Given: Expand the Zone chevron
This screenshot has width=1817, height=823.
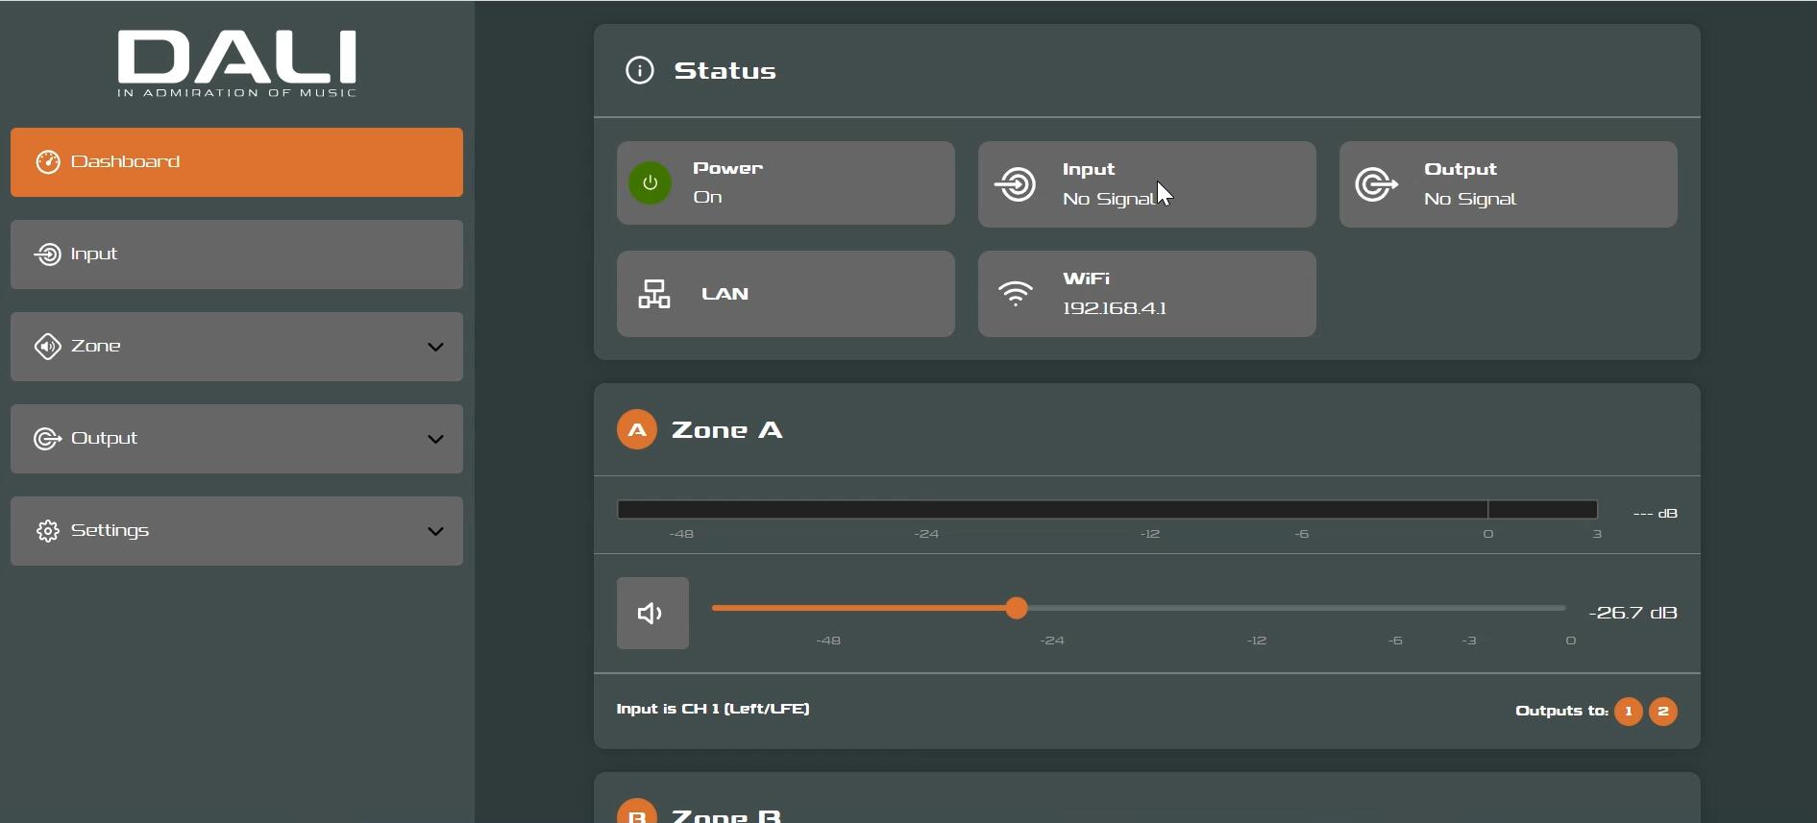Looking at the screenshot, I should [x=435, y=347].
